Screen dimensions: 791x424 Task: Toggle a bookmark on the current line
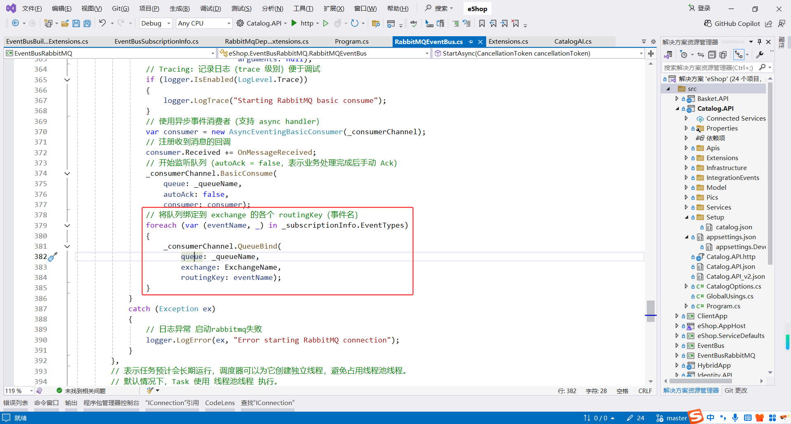point(482,23)
